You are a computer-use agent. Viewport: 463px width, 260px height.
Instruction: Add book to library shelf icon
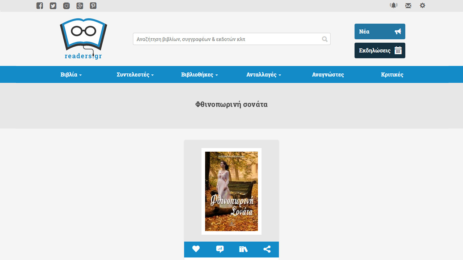[x=243, y=249]
